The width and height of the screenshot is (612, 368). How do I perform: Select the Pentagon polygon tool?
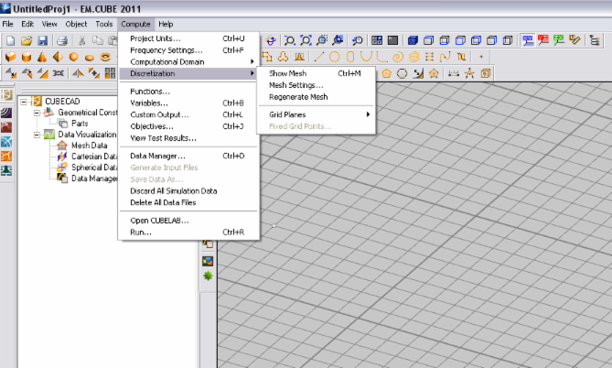pos(387,73)
